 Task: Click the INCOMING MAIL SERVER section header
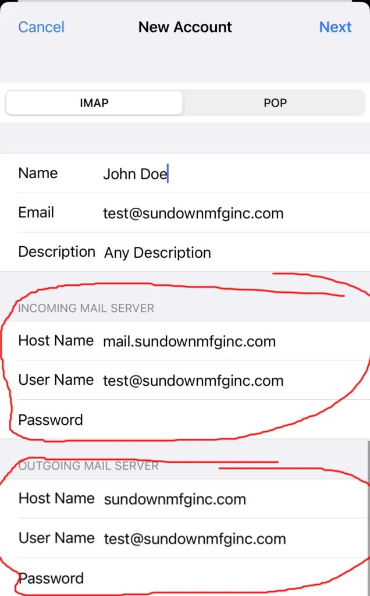86,308
